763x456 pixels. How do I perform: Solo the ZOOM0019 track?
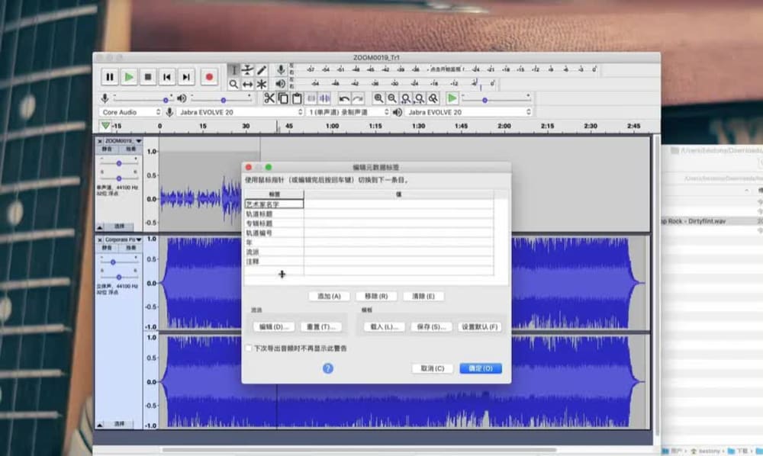(x=131, y=149)
